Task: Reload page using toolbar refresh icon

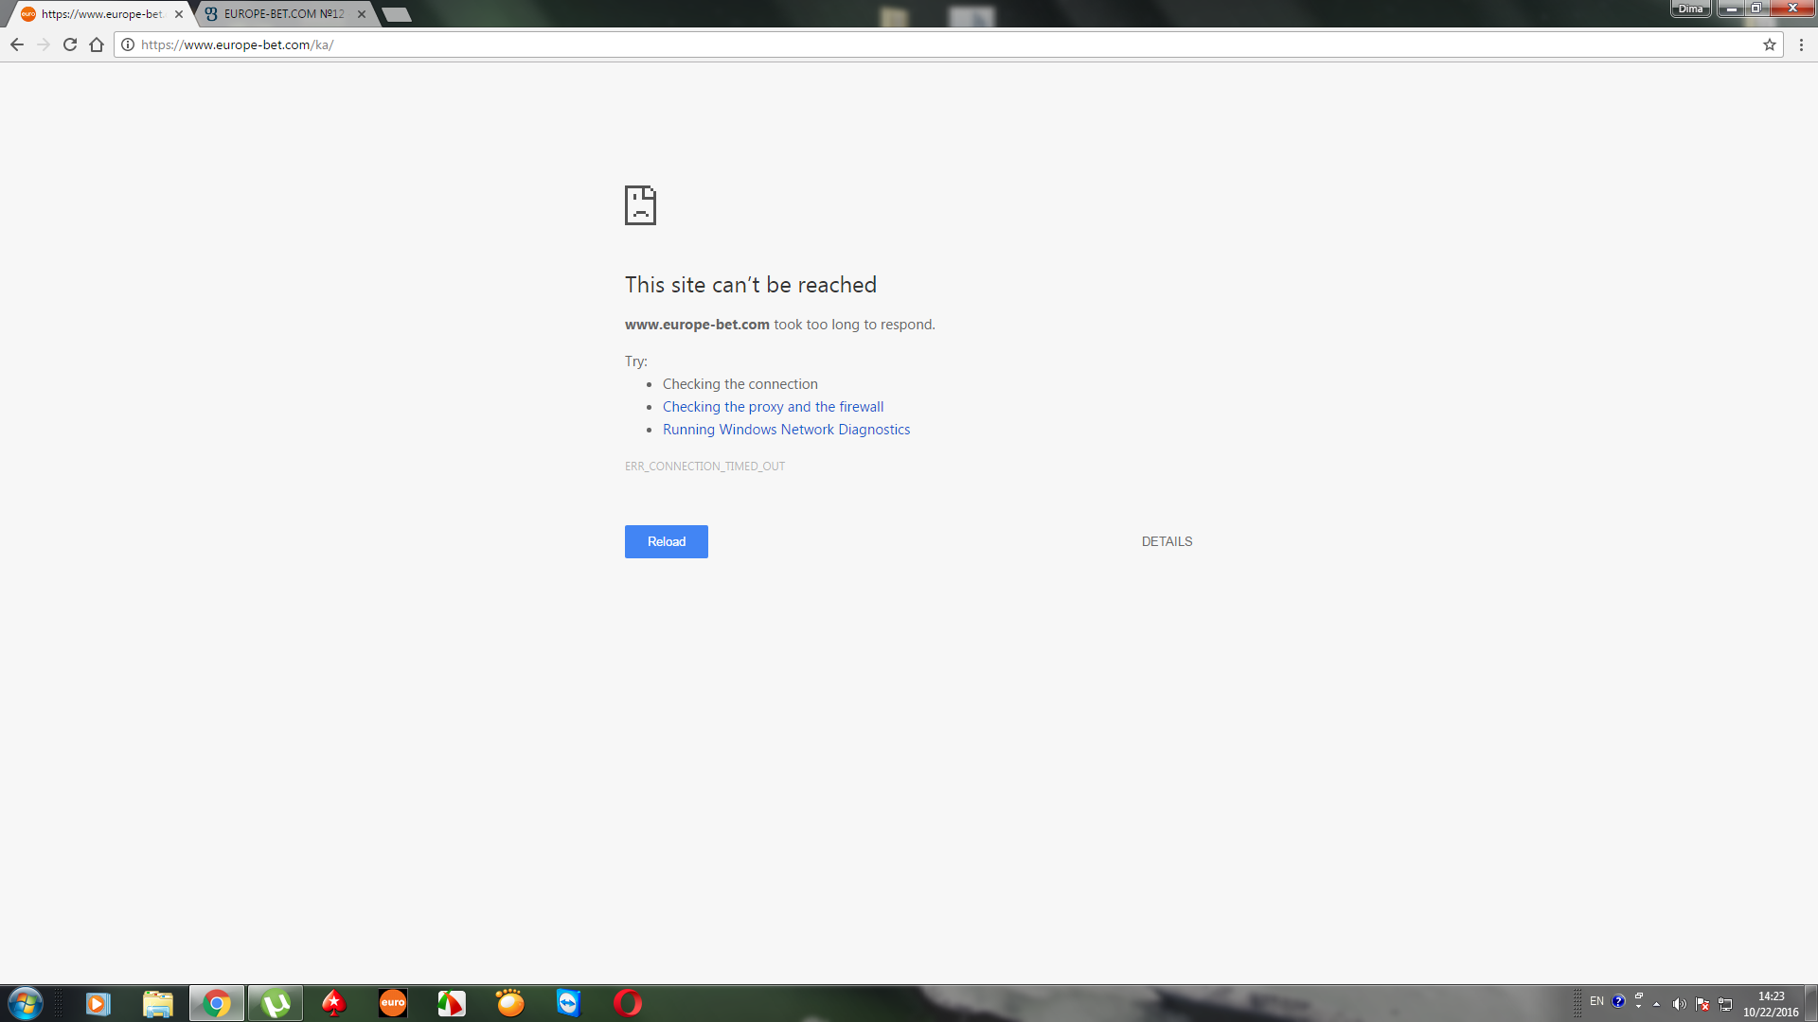Action: click(70, 44)
